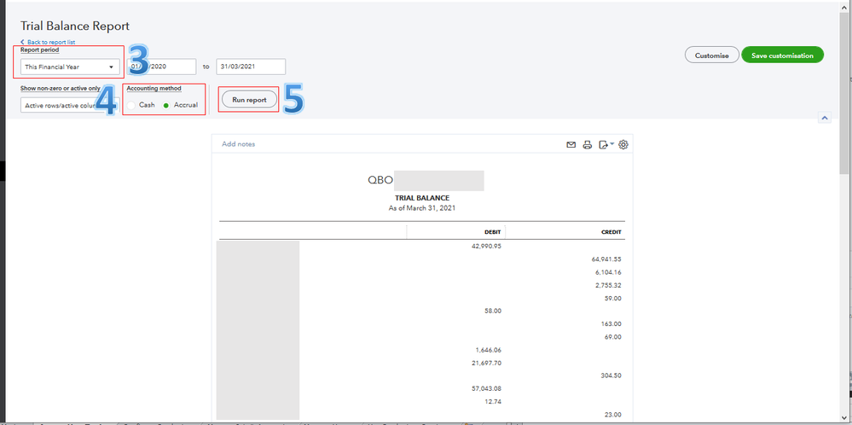
Task: Click the As of March 31, 2021 subtitle
Action: 422,208
